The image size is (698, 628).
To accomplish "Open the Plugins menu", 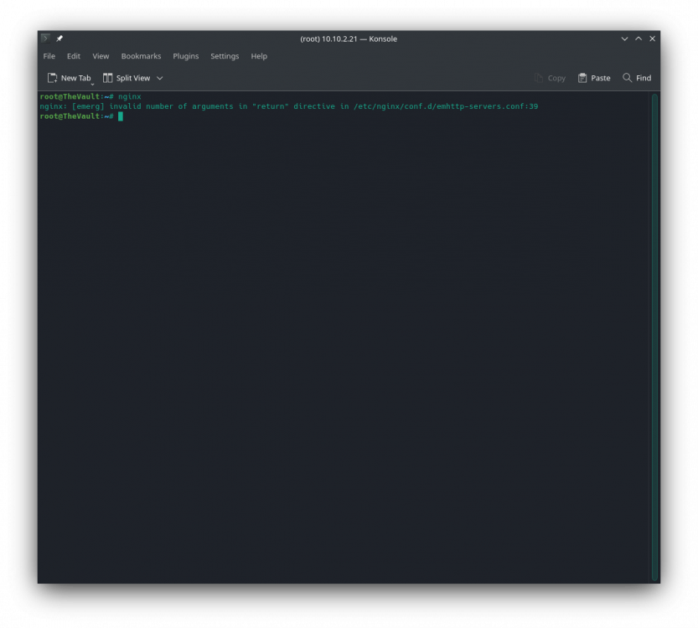I will tap(186, 56).
